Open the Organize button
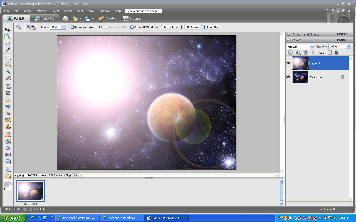Viewport: 356px width, 222px height. [x=132, y=19]
